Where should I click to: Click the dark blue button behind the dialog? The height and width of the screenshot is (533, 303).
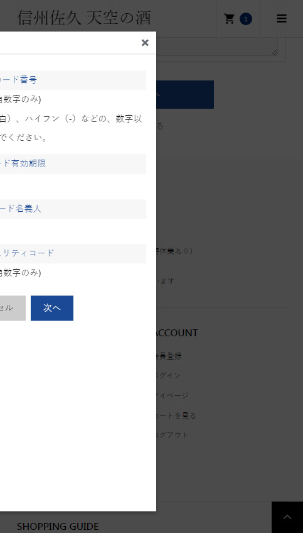point(185,94)
